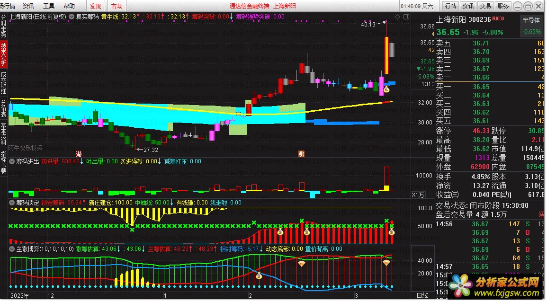Click the 涨停 46.33 value
Viewport: 547px width, 301px height.
[481, 131]
